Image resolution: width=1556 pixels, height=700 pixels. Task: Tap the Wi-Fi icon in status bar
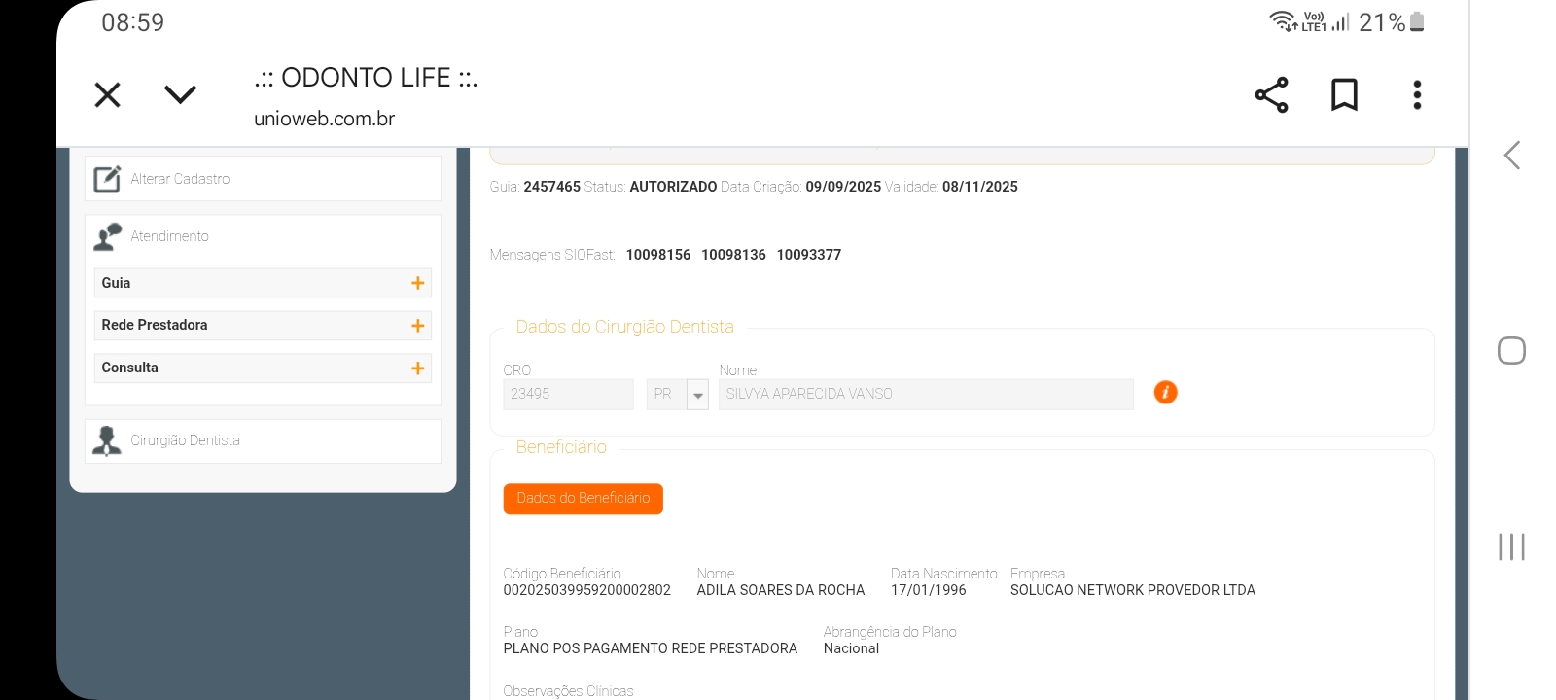tap(1283, 21)
